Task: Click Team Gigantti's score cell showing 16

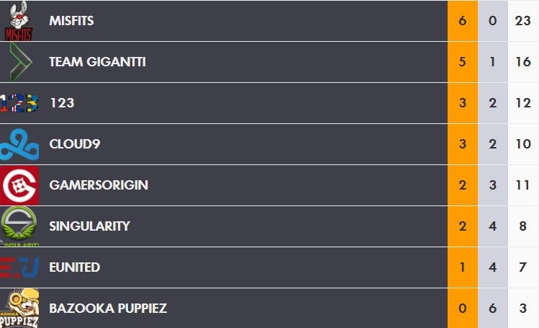Action: (x=522, y=62)
